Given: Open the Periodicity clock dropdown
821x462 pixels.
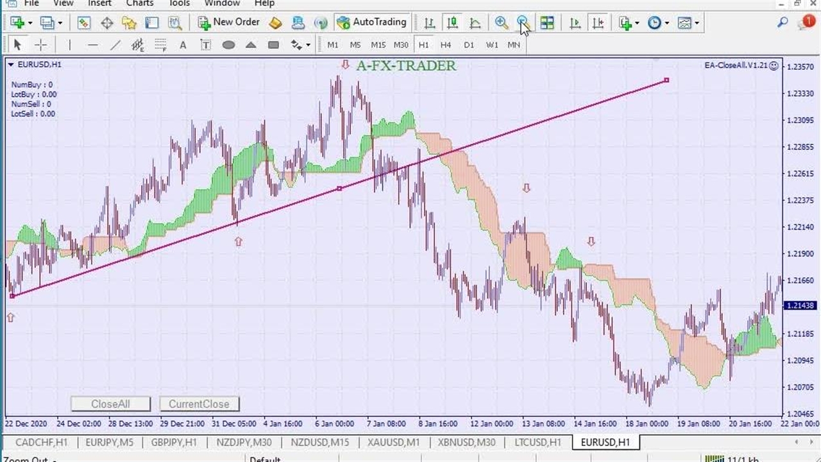Looking at the screenshot, I should [x=658, y=23].
